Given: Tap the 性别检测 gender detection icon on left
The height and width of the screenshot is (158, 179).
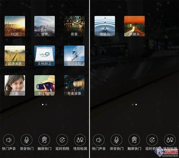Looking at the screenshot, I should (x=80, y=140).
